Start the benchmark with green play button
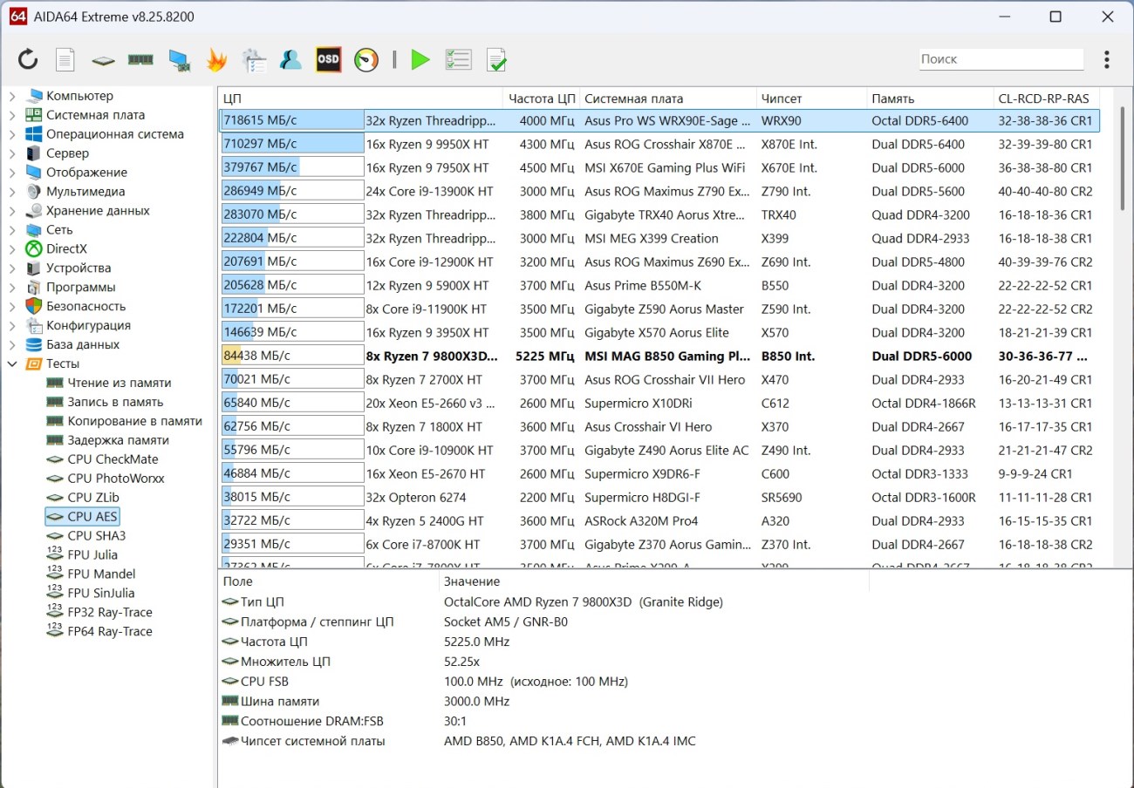 tap(420, 59)
